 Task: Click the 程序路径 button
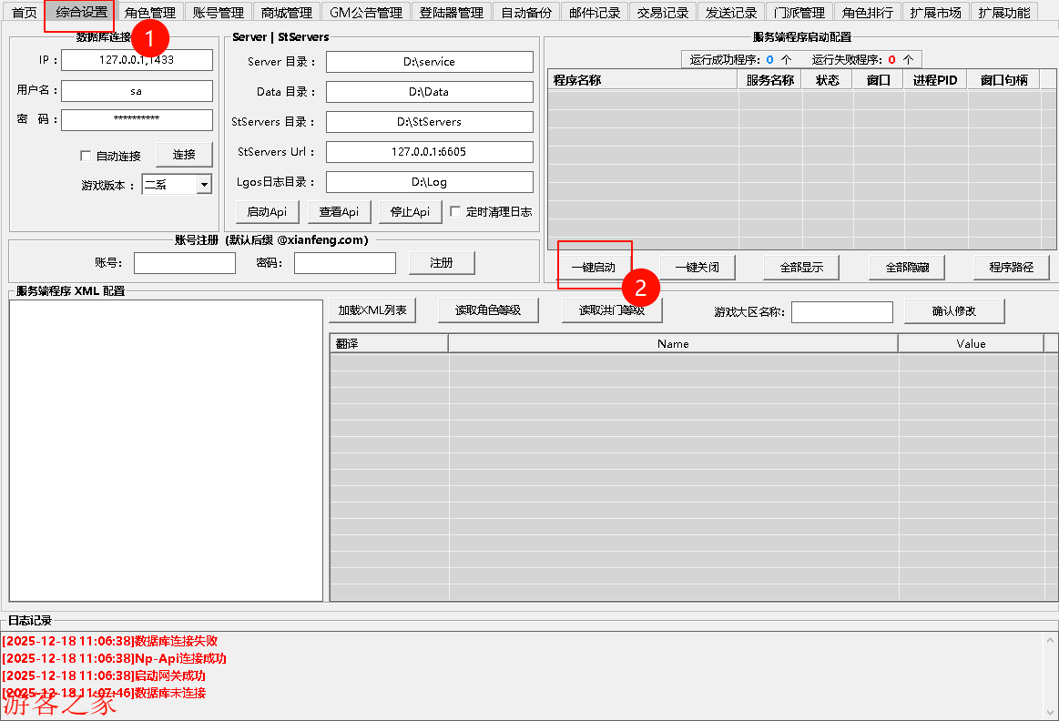[1011, 267]
